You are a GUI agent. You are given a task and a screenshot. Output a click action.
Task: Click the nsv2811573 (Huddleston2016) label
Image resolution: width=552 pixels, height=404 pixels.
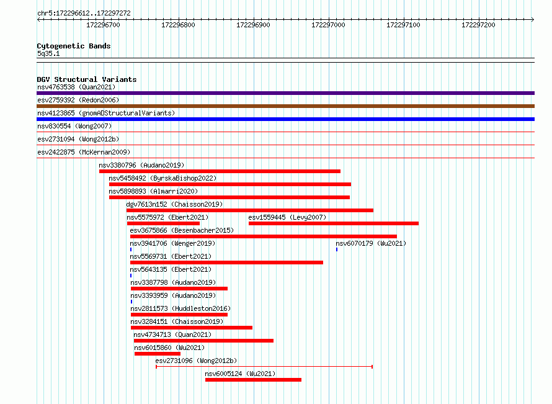click(x=180, y=308)
